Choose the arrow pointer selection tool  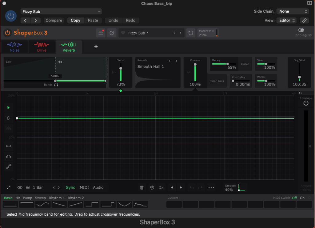tap(8, 108)
